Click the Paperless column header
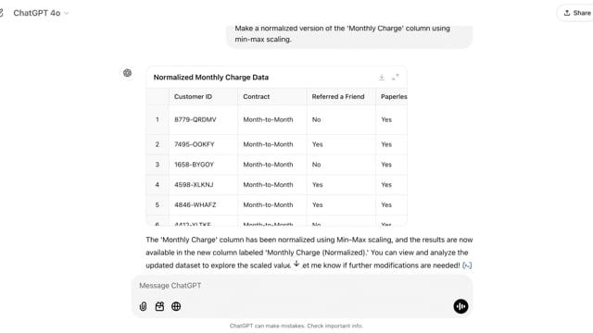 pyautogui.click(x=392, y=96)
